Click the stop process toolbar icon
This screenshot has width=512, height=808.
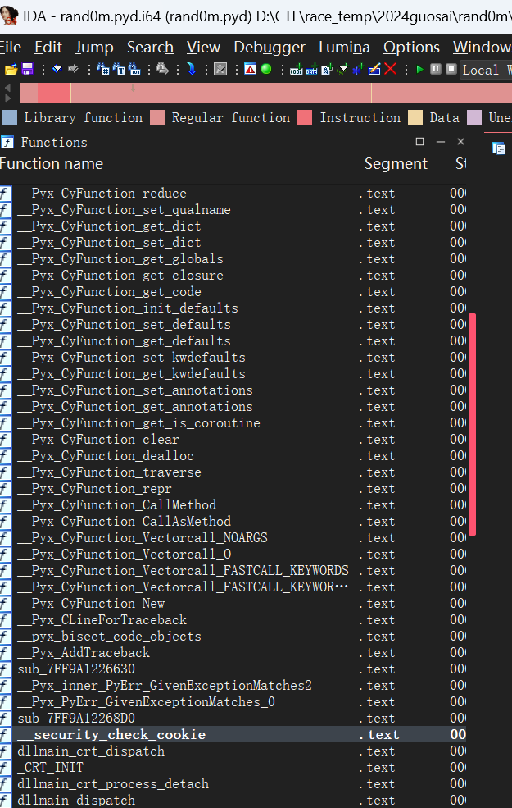(451, 70)
